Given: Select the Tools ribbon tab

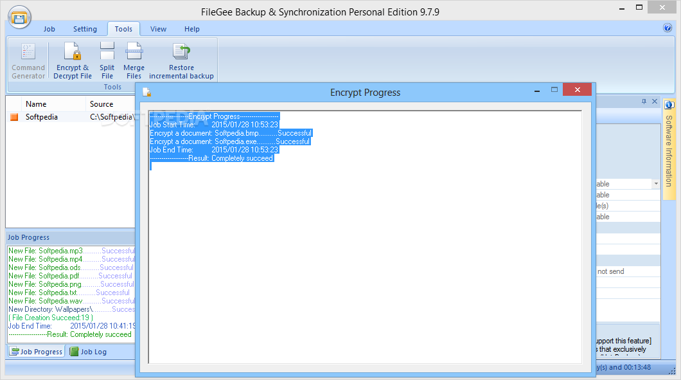Looking at the screenshot, I should pos(123,29).
